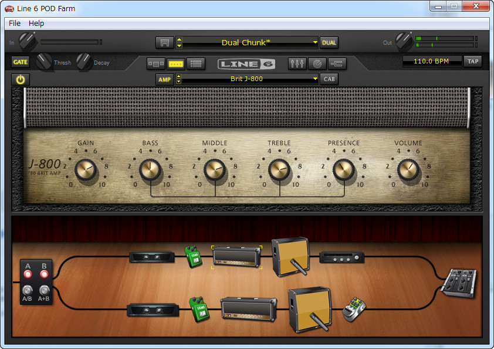Toggle the CAB button
Viewport: 494px width, 349px height.
[x=329, y=79]
